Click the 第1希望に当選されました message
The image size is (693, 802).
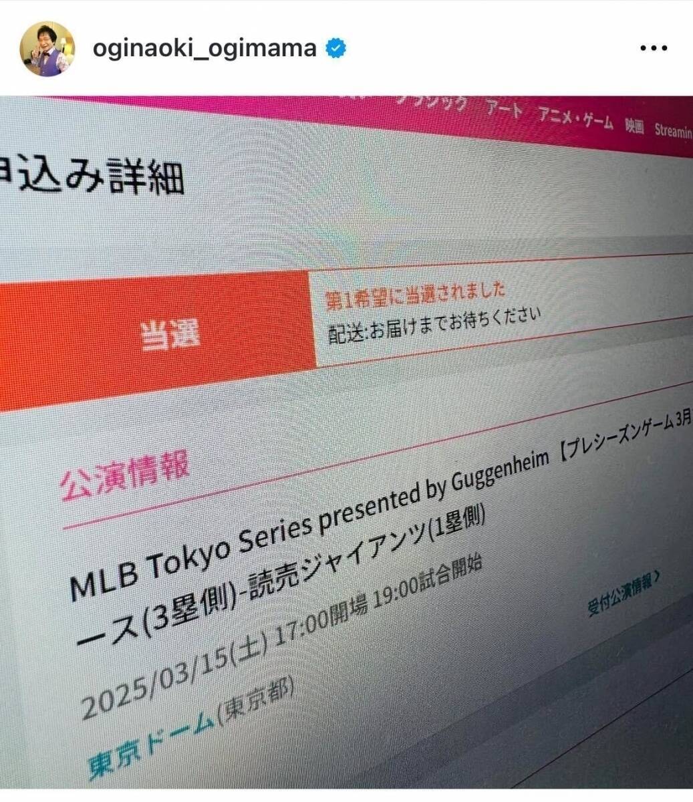[414, 294]
